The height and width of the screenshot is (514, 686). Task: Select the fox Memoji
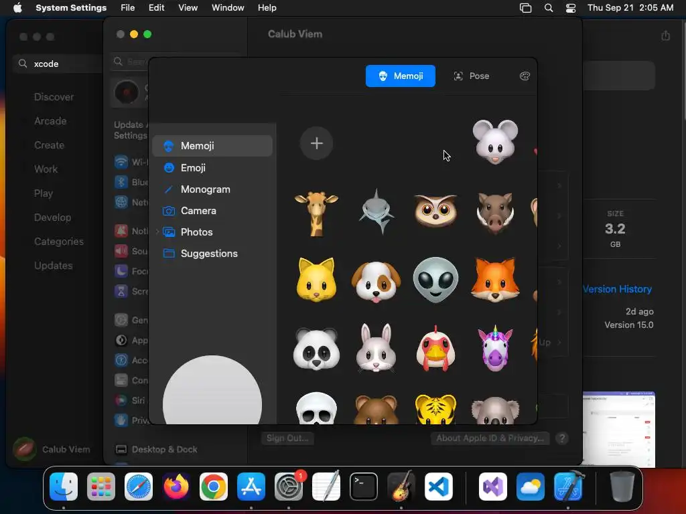(x=495, y=280)
